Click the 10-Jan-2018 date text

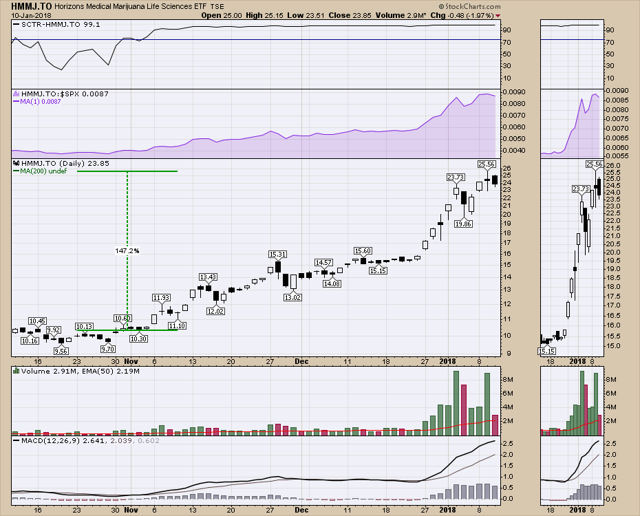(x=31, y=16)
